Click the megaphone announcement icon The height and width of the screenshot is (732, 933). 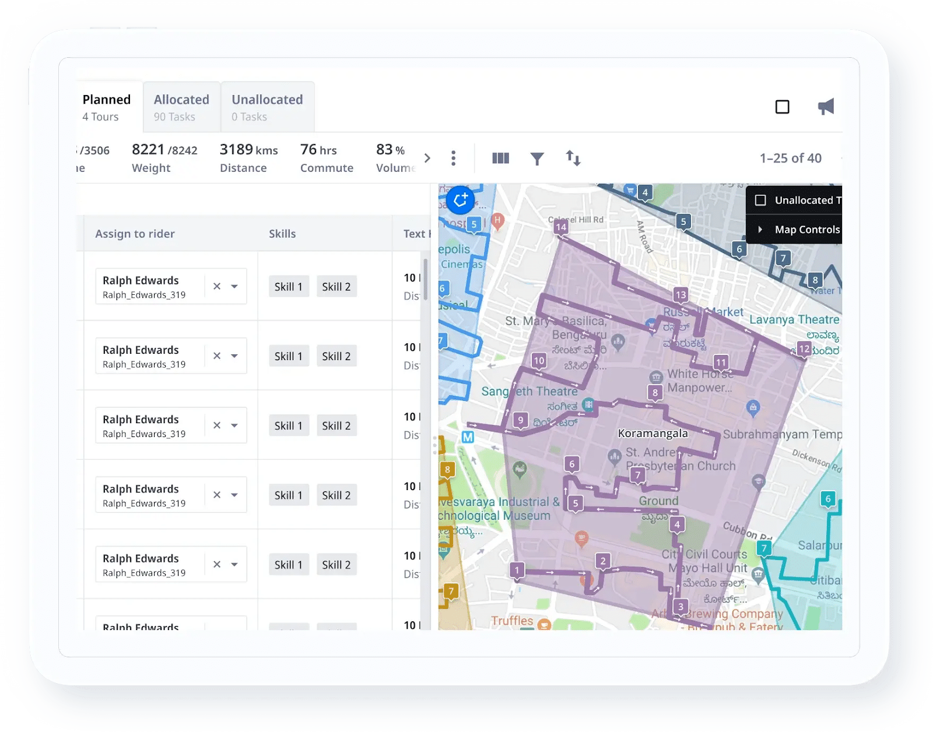coord(827,107)
